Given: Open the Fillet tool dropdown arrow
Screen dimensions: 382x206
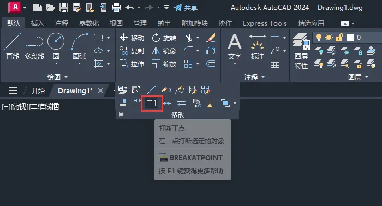Looking at the screenshot, I should click(198, 51).
